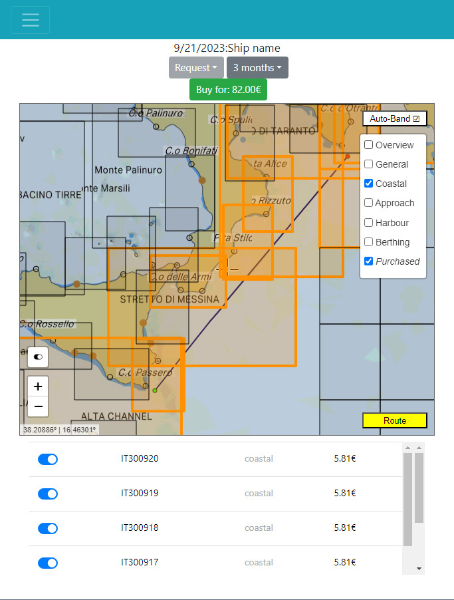
Task: Open the hamburger navigation menu
Action: tap(30, 20)
